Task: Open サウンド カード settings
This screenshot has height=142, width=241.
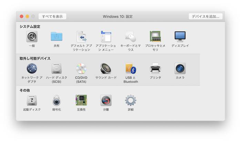Action: (106, 69)
